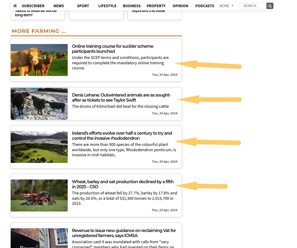Open wheat, barley and oat production article
The width and height of the screenshot is (297, 248).
[123, 184]
